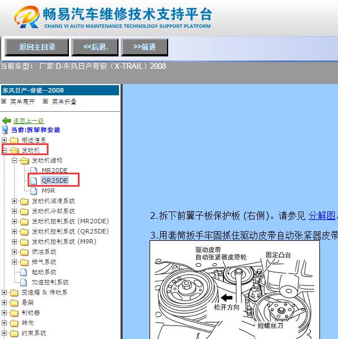Expand 发动机控制系统 (M9R) node
338x339 pixels.
(x=14, y=242)
